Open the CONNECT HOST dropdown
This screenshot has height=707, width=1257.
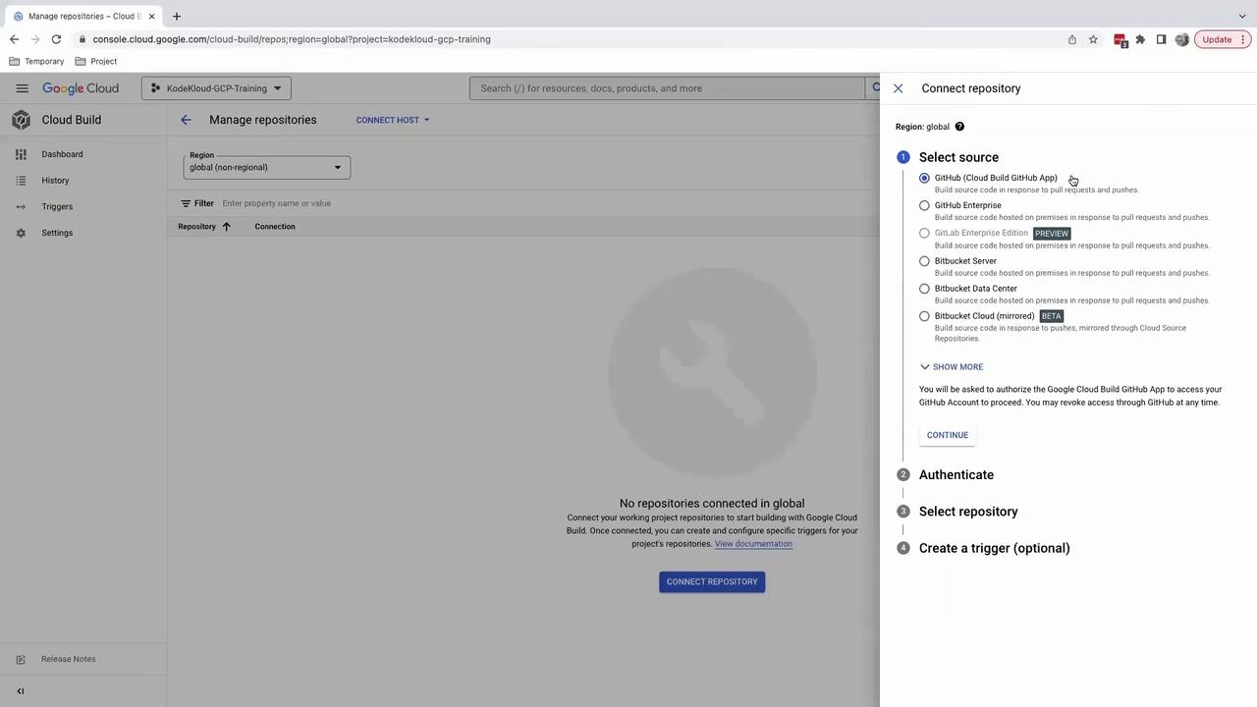click(x=393, y=120)
